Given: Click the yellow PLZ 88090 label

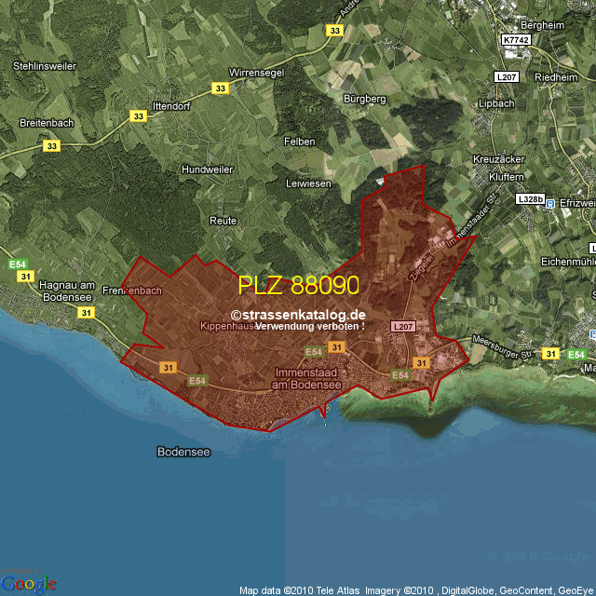Looking at the screenshot, I should 298,285.
